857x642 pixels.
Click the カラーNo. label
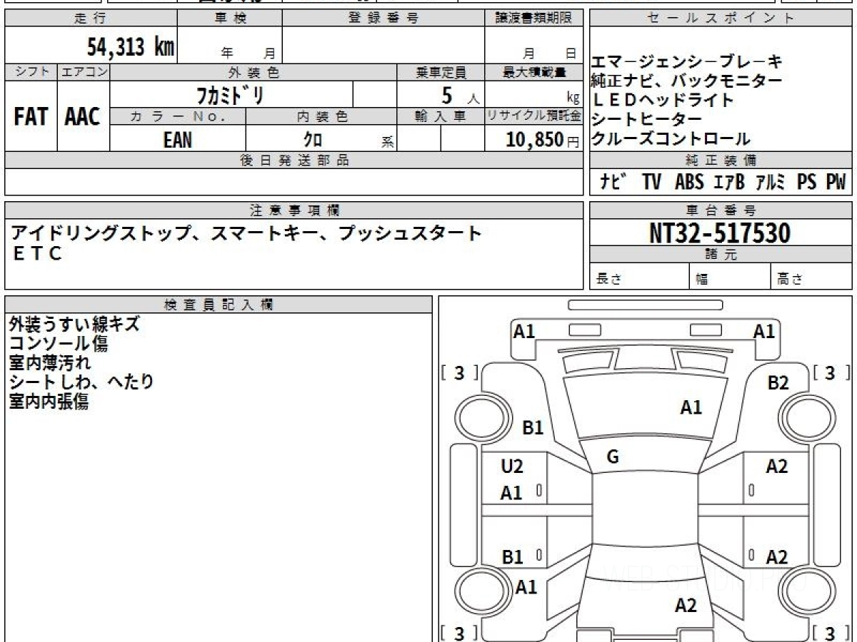point(178,116)
